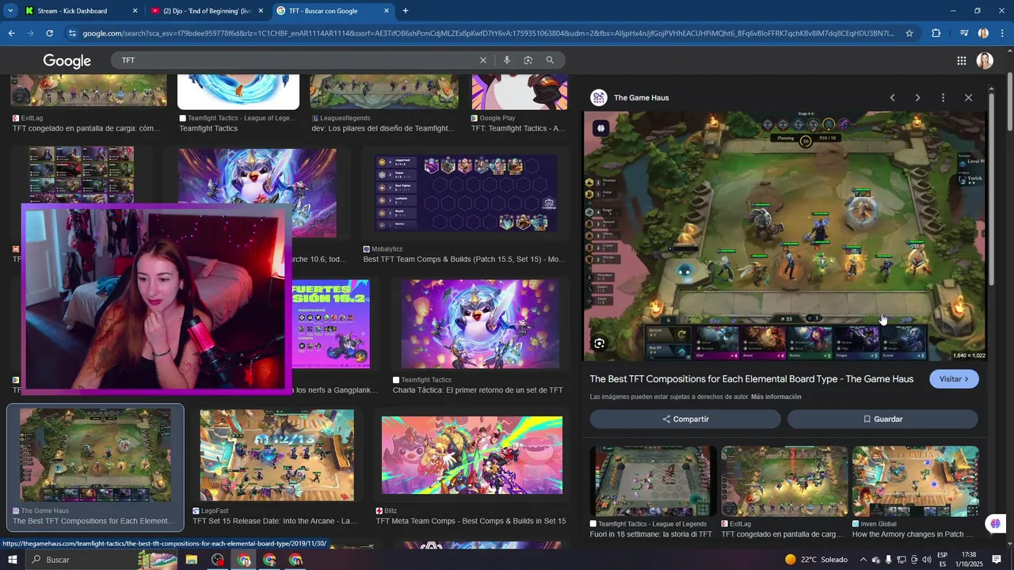Open the Leagueoflegends dev pilares result caption
1014x570 pixels.
click(382, 123)
